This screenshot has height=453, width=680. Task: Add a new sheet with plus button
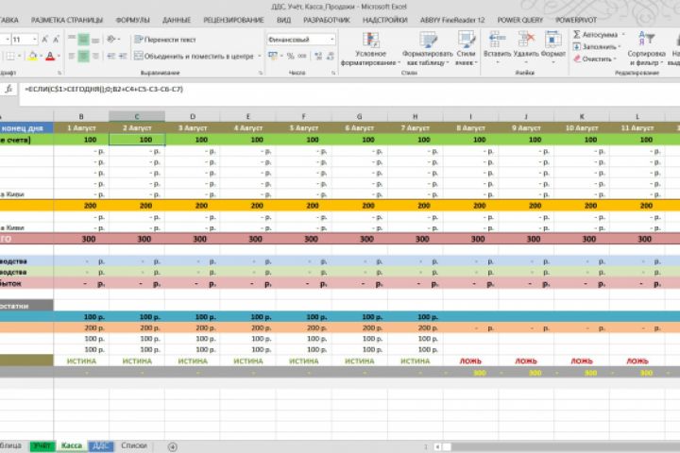click(x=172, y=446)
